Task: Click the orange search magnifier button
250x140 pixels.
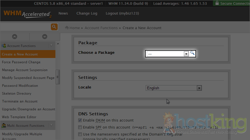Action: [54, 27]
